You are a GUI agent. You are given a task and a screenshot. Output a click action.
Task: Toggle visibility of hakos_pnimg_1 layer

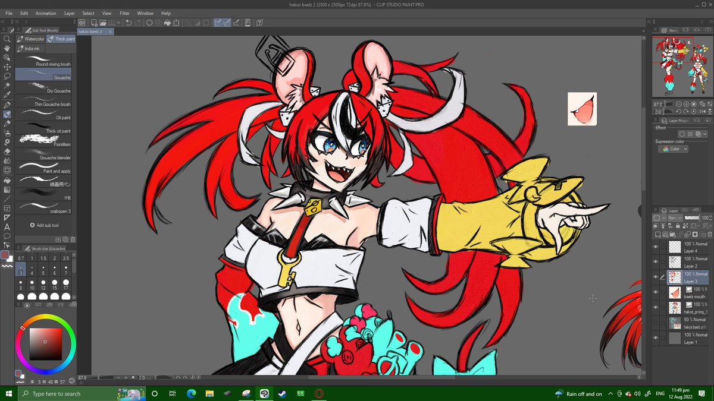point(656,307)
